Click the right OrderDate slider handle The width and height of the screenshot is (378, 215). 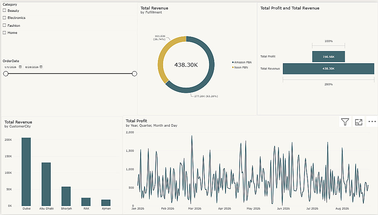pos(134,74)
